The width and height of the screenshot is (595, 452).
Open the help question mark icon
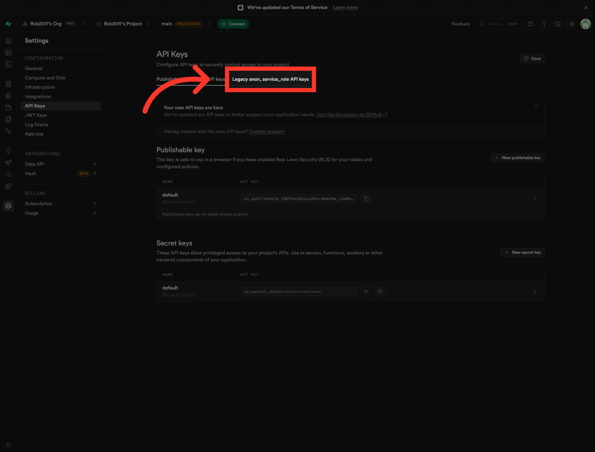pos(530,24)
